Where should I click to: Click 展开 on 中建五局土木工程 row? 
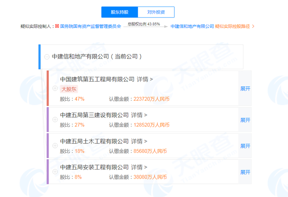pyautogui.click(x=245, y=146)
